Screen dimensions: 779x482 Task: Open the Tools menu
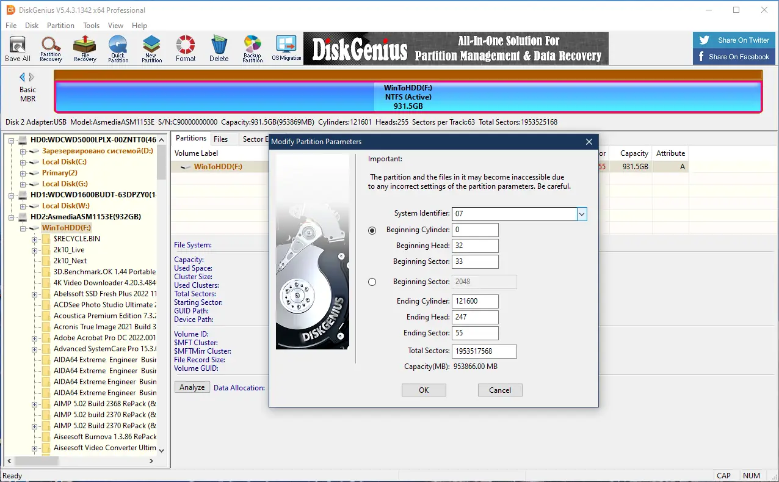click(92, 26)
